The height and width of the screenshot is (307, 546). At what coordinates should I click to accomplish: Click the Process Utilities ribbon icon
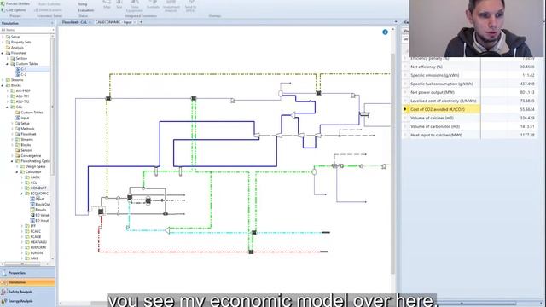[3, 3]
